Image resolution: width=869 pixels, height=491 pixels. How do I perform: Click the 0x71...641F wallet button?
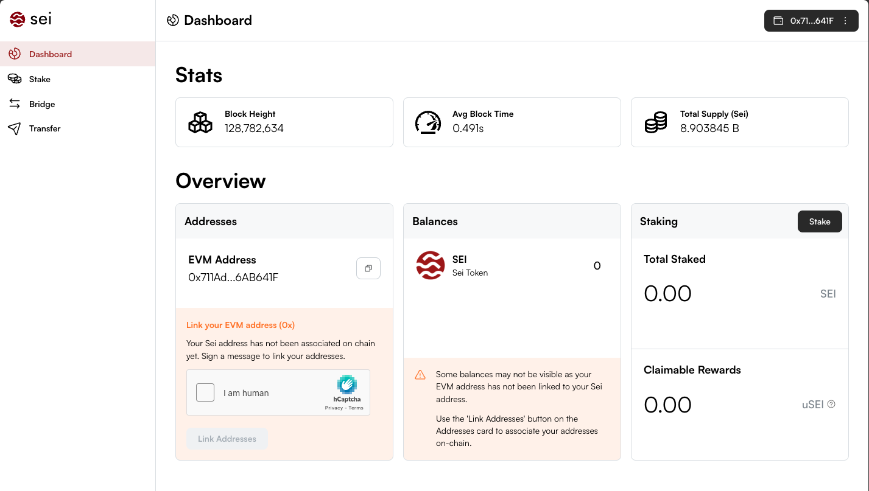coord(811,21)
